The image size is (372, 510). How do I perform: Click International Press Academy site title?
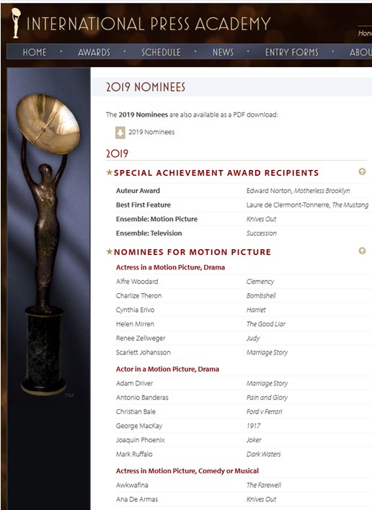point(149,24)
